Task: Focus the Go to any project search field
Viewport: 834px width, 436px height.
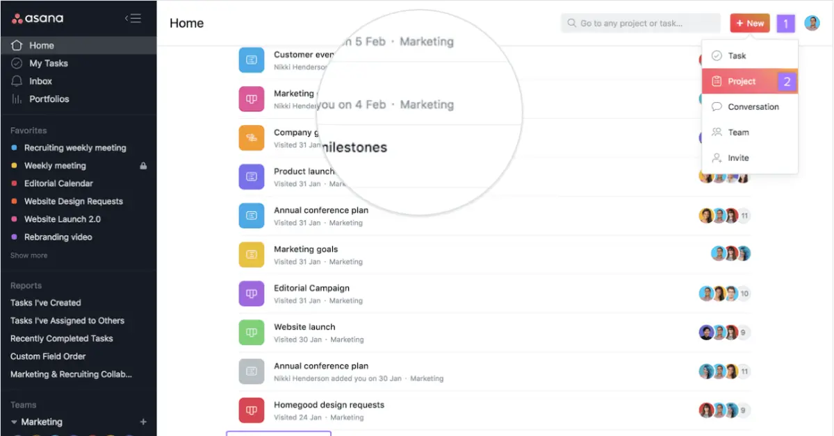Action: point(640,24)
